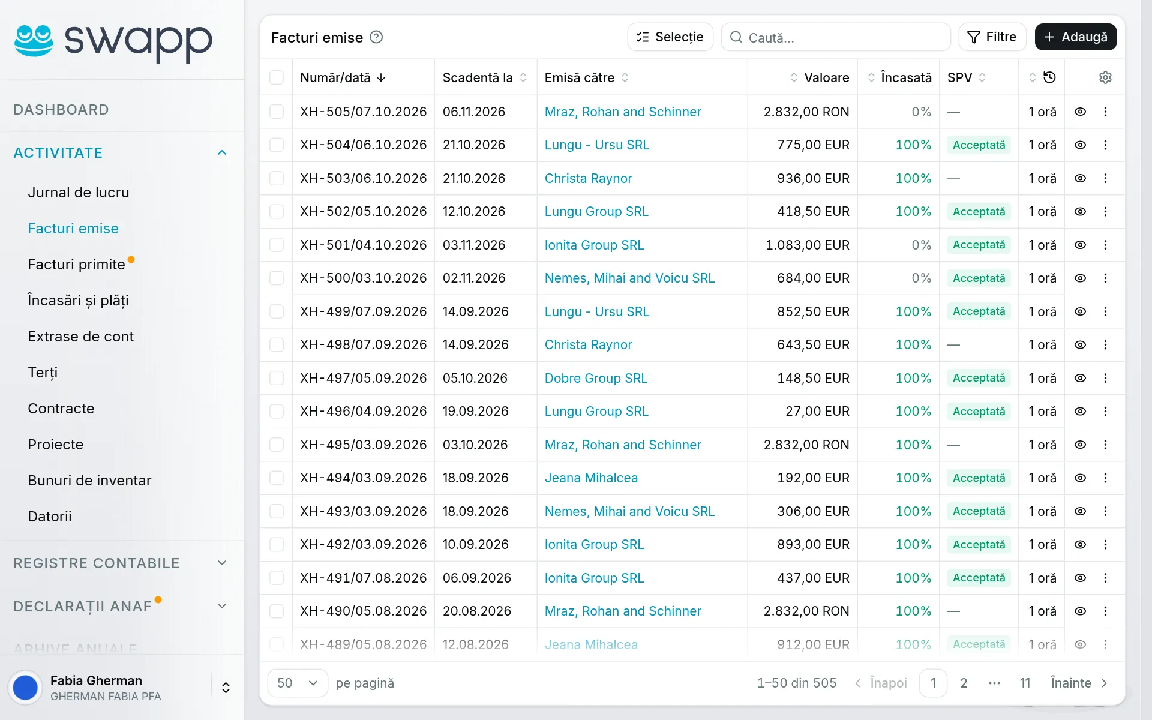Click the Adaugă button
The width and height of the screenshot is (1152, 720).
pyautogui.click(x=1075, y=37)
